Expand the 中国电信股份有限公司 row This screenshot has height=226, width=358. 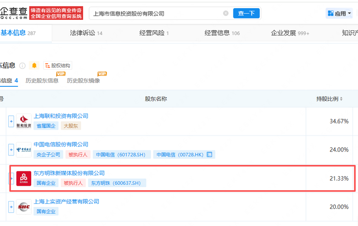(11, 150)
